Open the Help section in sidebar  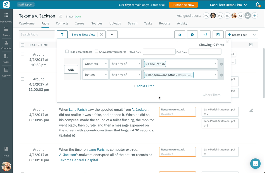6,151
